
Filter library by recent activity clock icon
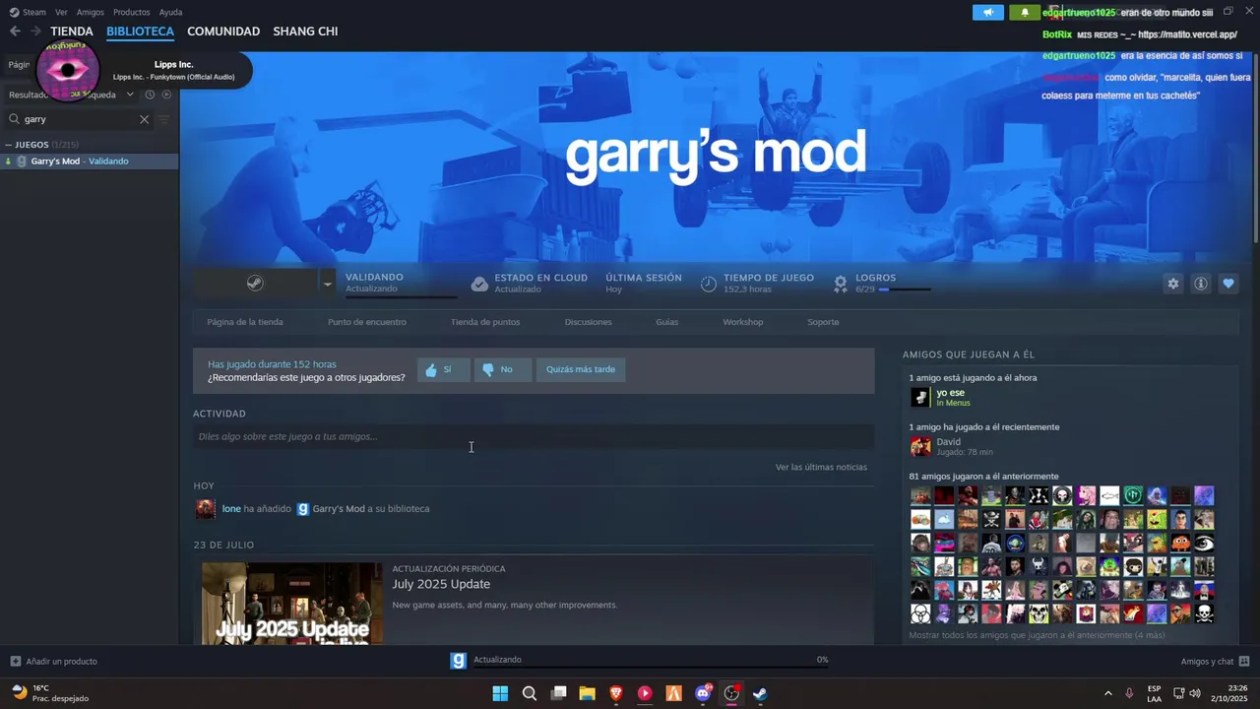coord(150,95)
